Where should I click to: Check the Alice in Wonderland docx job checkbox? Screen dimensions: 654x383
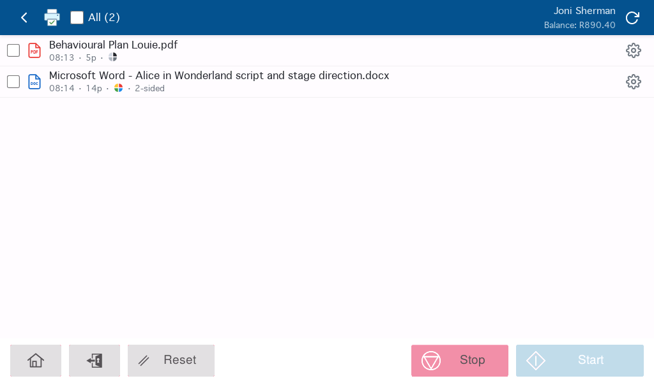tap(13, 82)
